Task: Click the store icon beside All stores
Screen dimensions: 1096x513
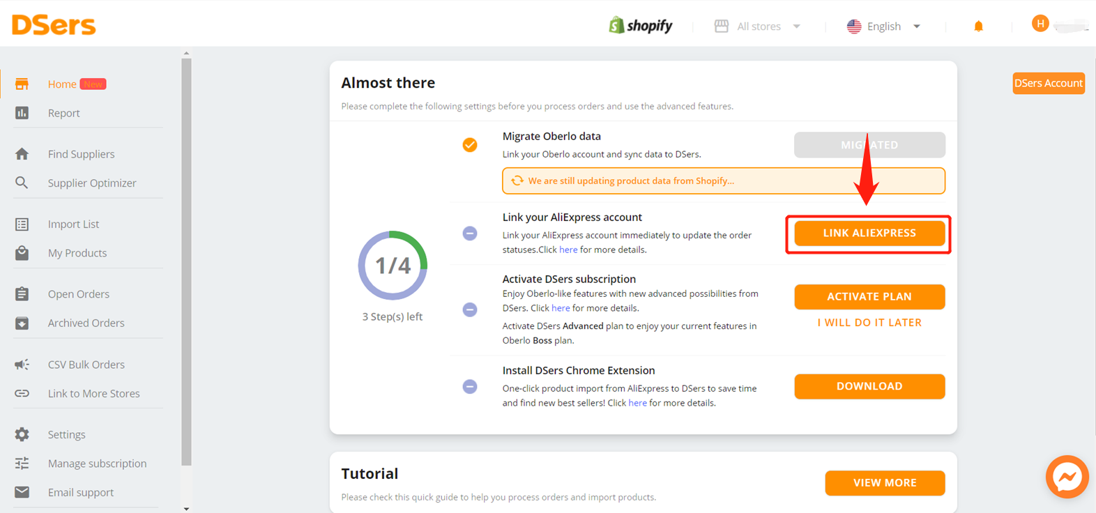Action: pos(722,26)
